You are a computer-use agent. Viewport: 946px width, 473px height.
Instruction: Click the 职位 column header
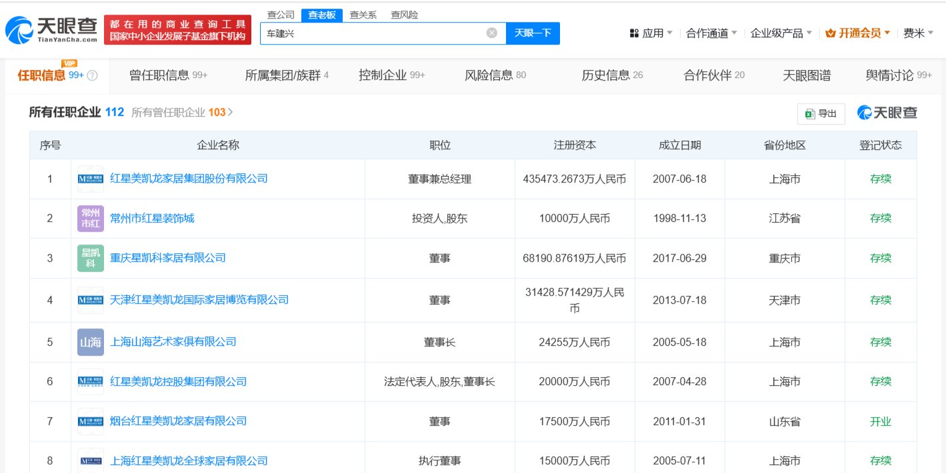click(x=440, y=145)
